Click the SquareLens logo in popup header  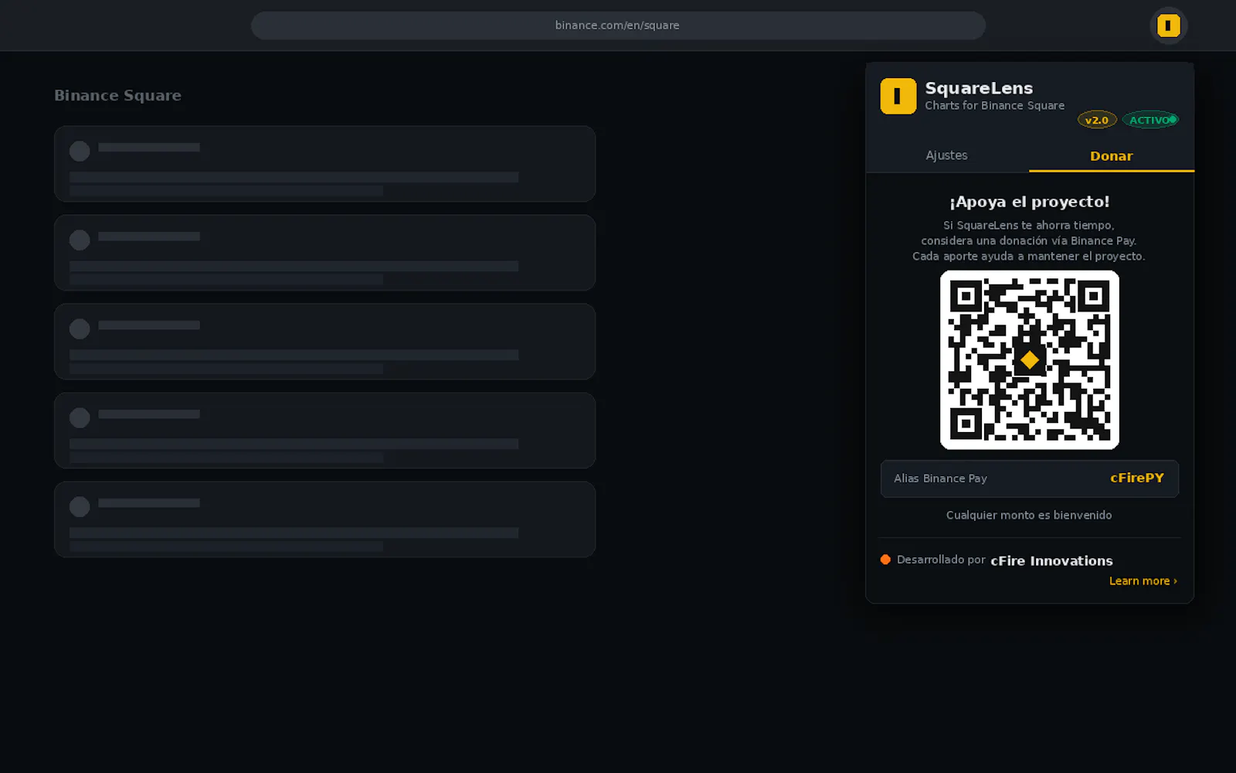pyautogui.click(x=898, y=96)
